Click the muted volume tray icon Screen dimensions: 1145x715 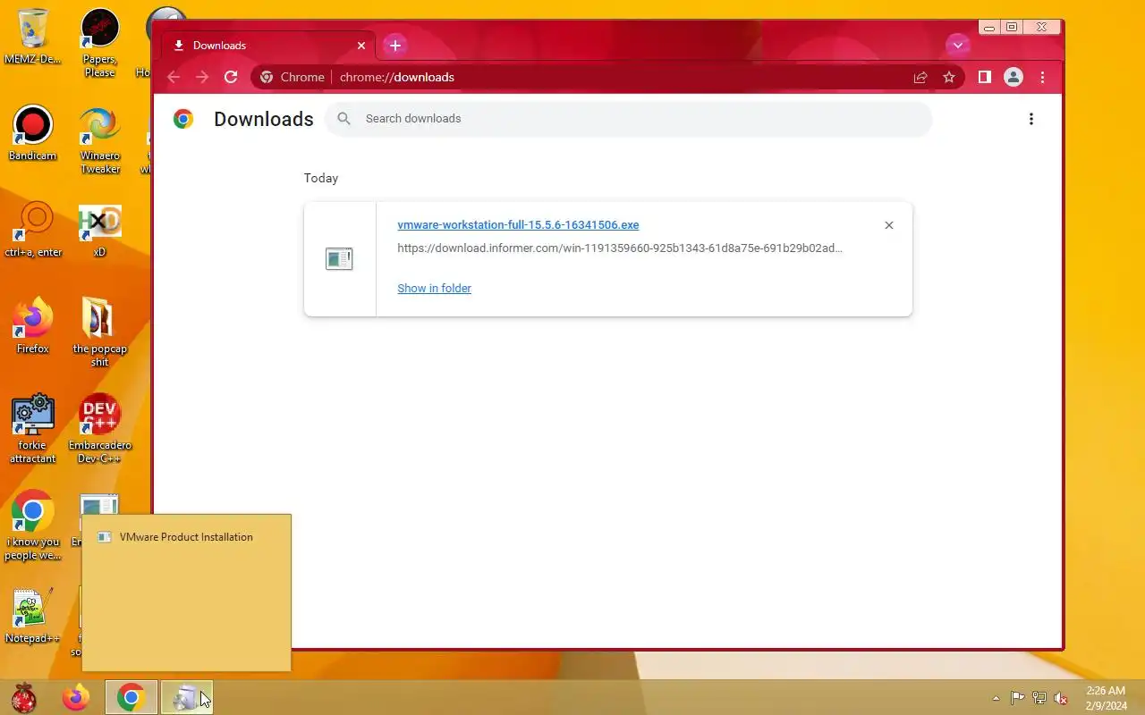click(x=1061, y=698)
